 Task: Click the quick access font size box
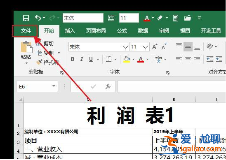129,18
